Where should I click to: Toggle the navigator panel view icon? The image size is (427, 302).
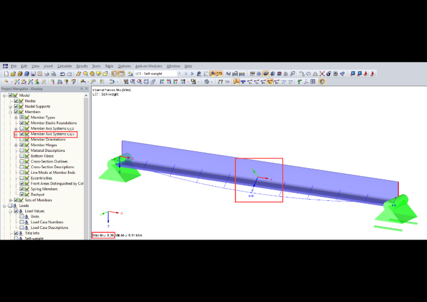(115, 74)
